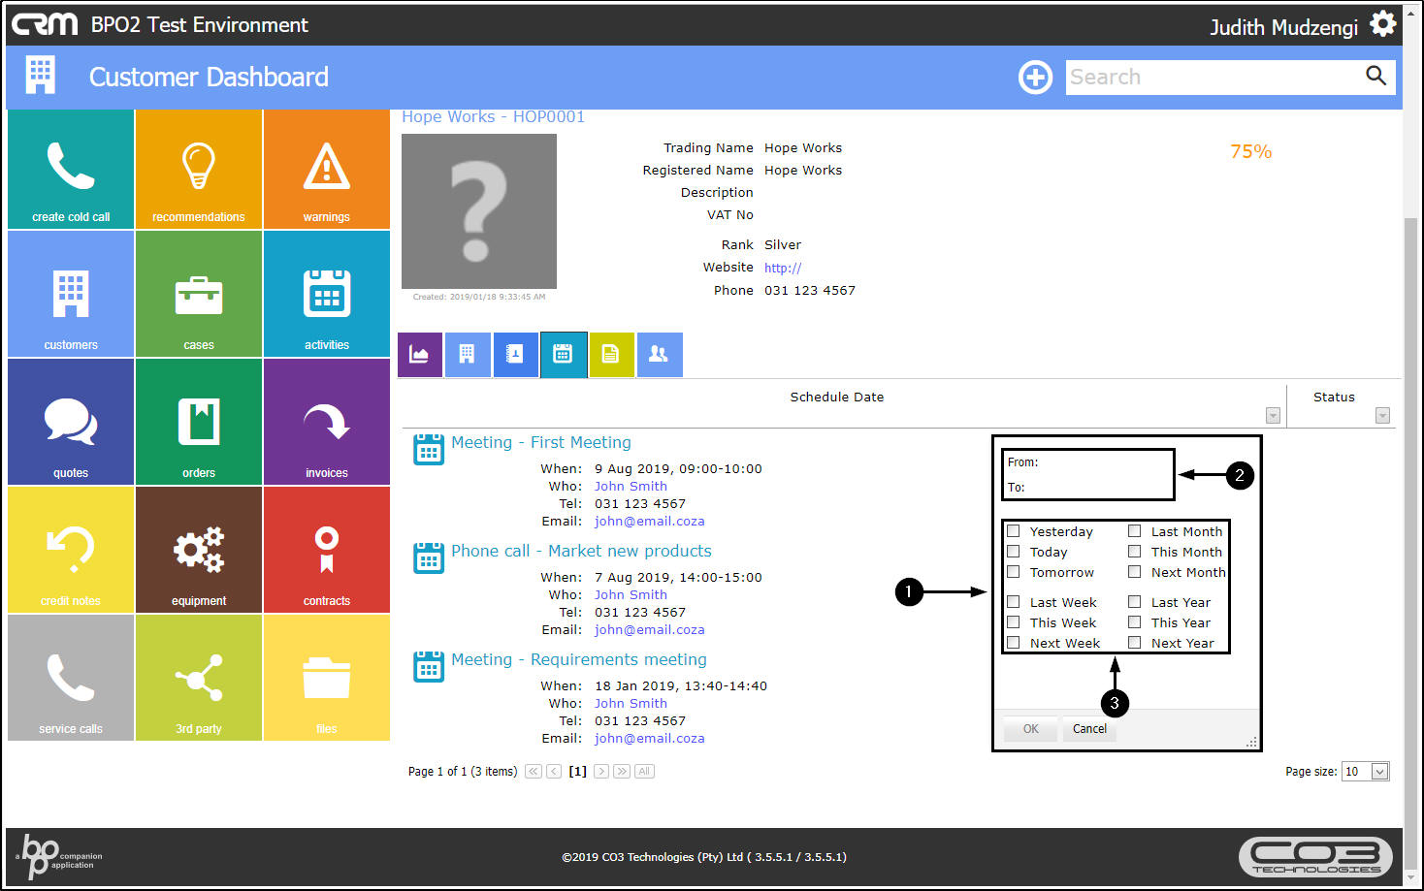The height and width of the screenshot is (891, 1424).
Task: Click the 75% completion value
Action: coord(1250,151)
